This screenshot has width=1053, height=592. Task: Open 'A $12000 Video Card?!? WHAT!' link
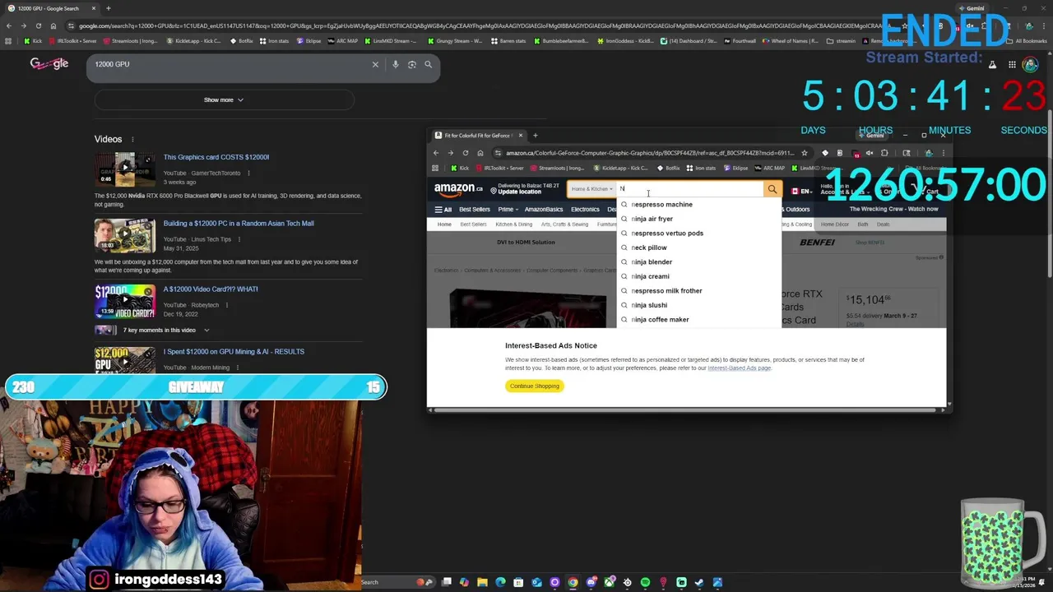[x=210, y=289]
